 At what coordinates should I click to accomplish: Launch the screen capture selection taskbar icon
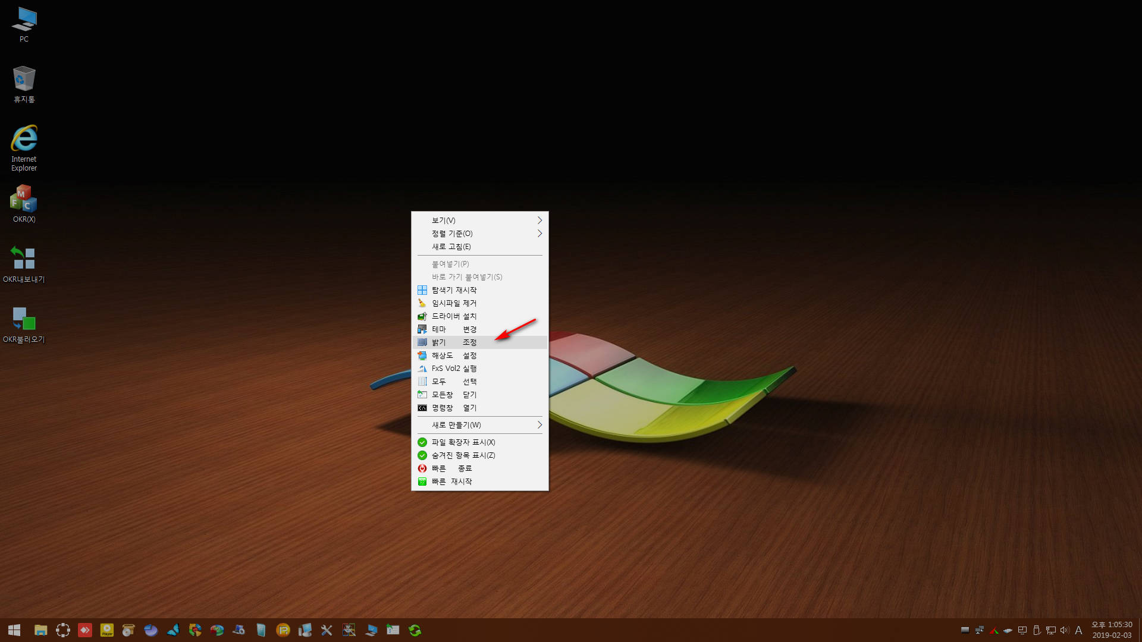click(63, 630)
